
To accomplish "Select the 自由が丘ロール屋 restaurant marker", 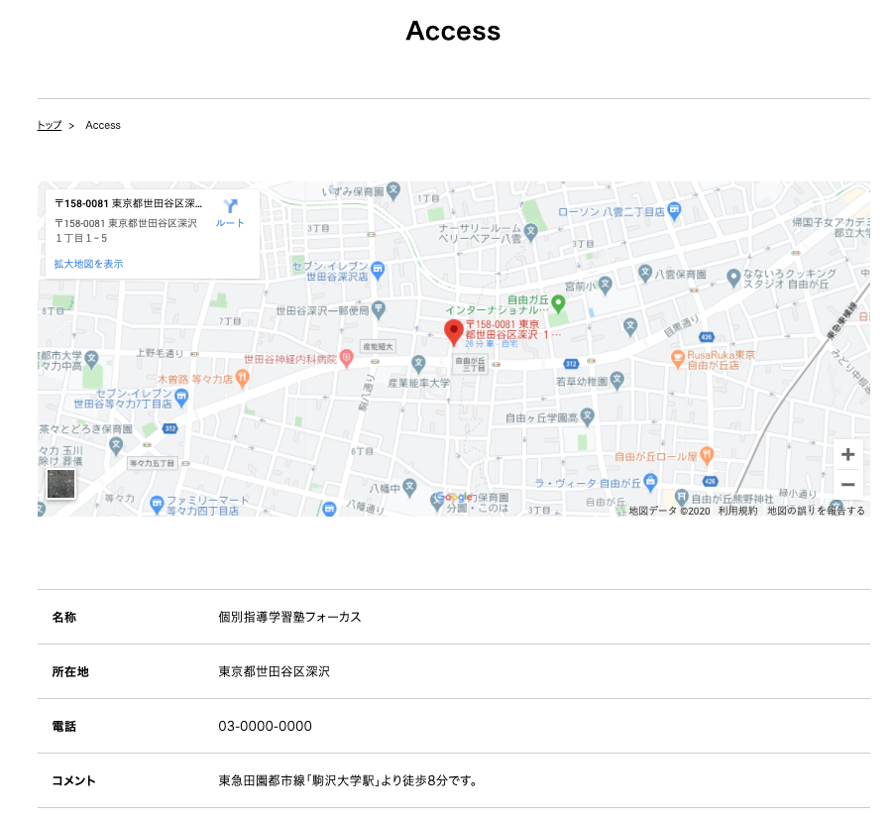I will 707,456.
